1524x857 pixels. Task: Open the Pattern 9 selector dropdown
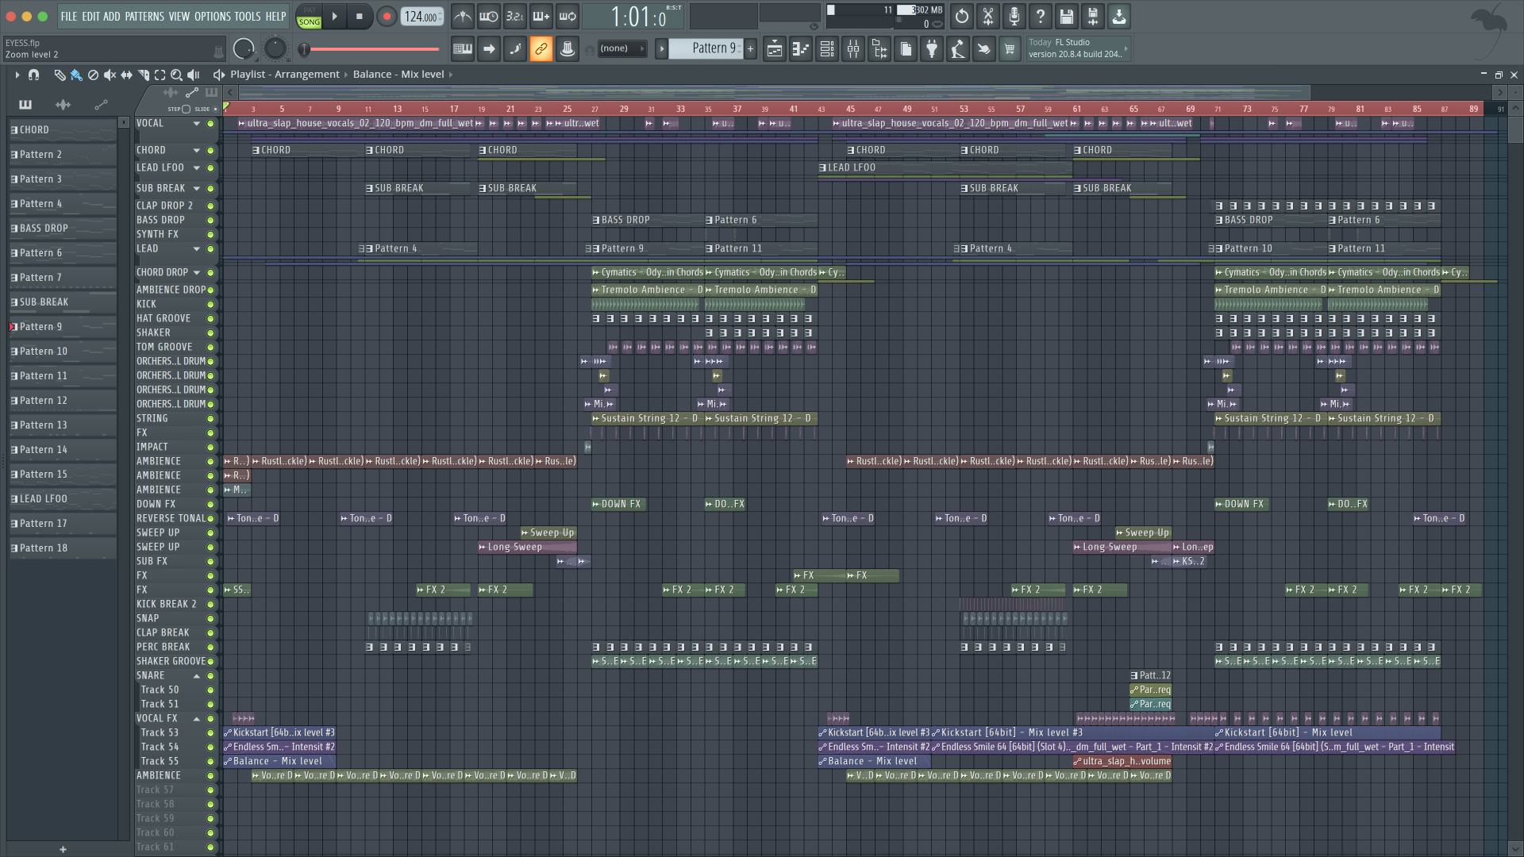706,49
